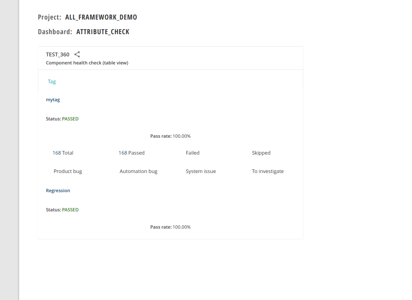Click the PASSED status for Regression
The image size is (412, 300).
point(70,209)
